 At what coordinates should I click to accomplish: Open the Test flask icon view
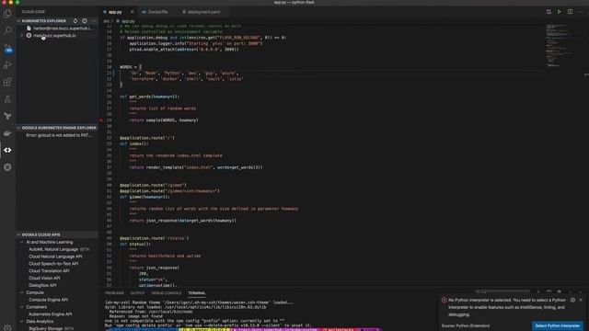tap(7, 99)
